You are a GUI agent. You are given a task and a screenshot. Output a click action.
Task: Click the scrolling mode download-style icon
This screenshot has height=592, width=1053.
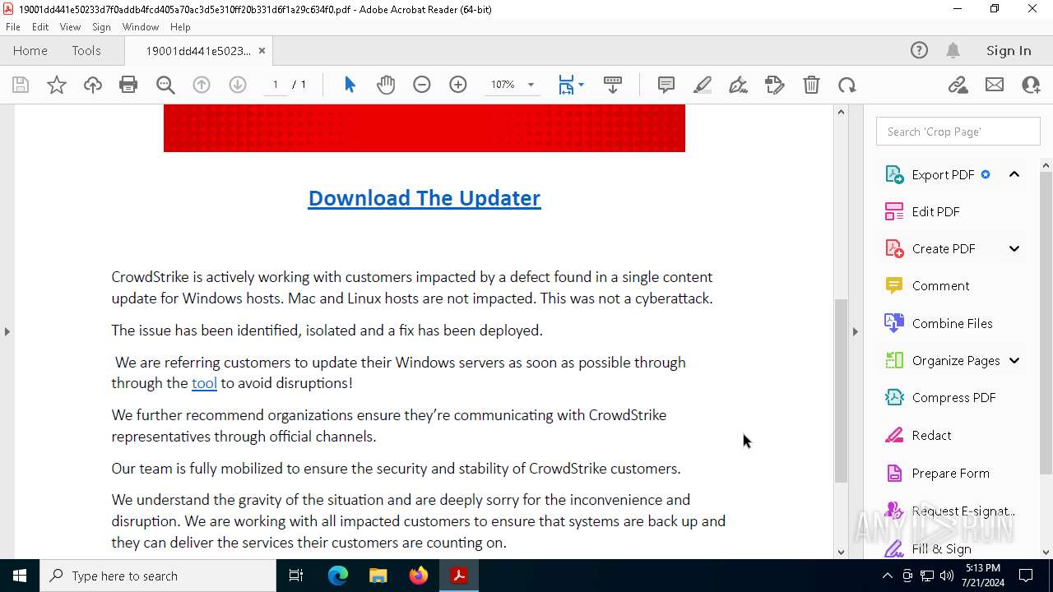(613, 85)
